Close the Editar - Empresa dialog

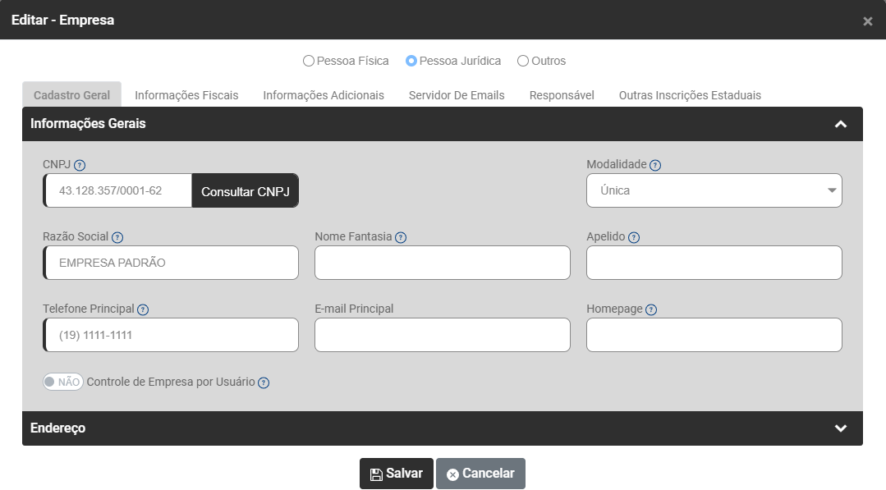pos(867,21)
